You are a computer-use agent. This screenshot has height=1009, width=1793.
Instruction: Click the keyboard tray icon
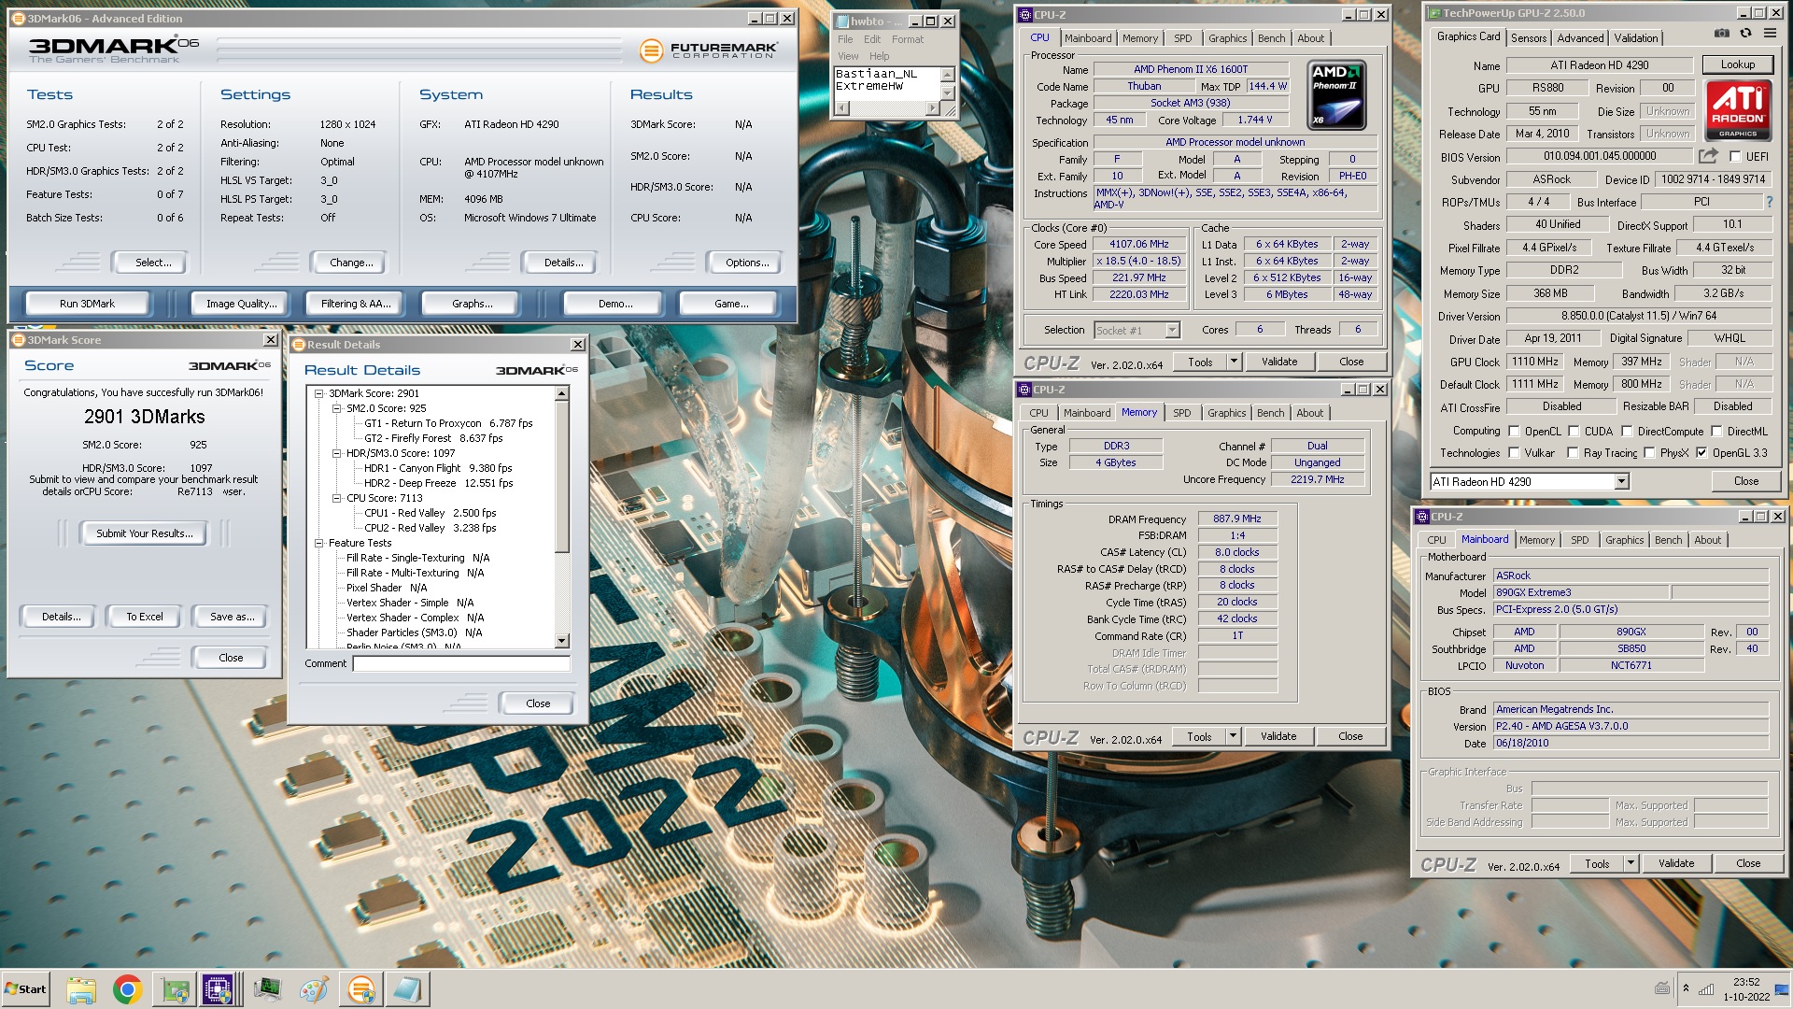point(1662,988)
